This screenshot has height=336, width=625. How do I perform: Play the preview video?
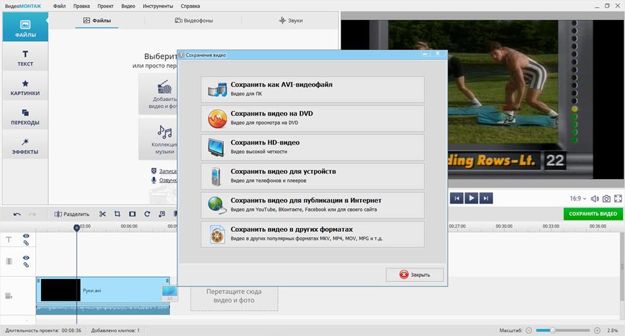tap(471, 198)
